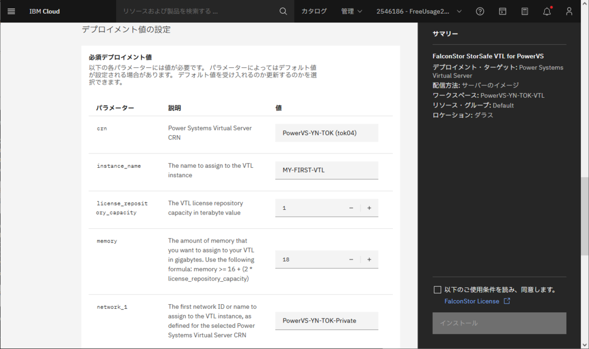Click the デプロイメント値の設定 heading
The width and height of the screenshot is (589, 349).
[126, 29]
